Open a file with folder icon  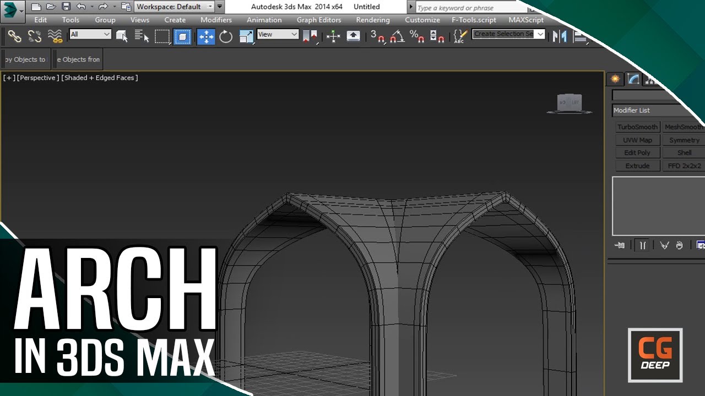pyautogui.click(x=51, y=7)
